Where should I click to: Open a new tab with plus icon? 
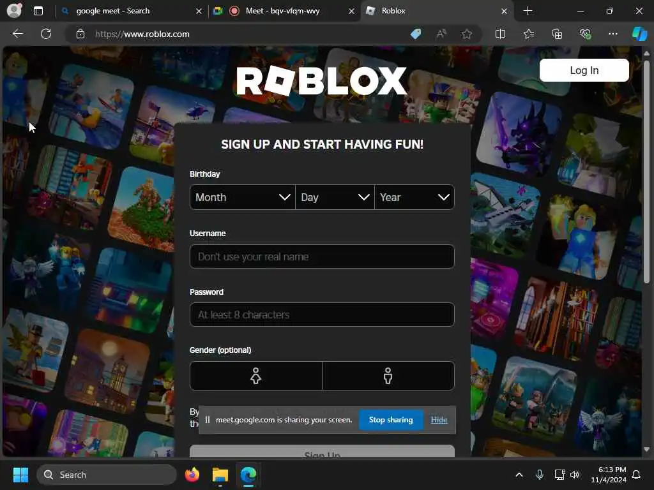(x=528, y=11)
